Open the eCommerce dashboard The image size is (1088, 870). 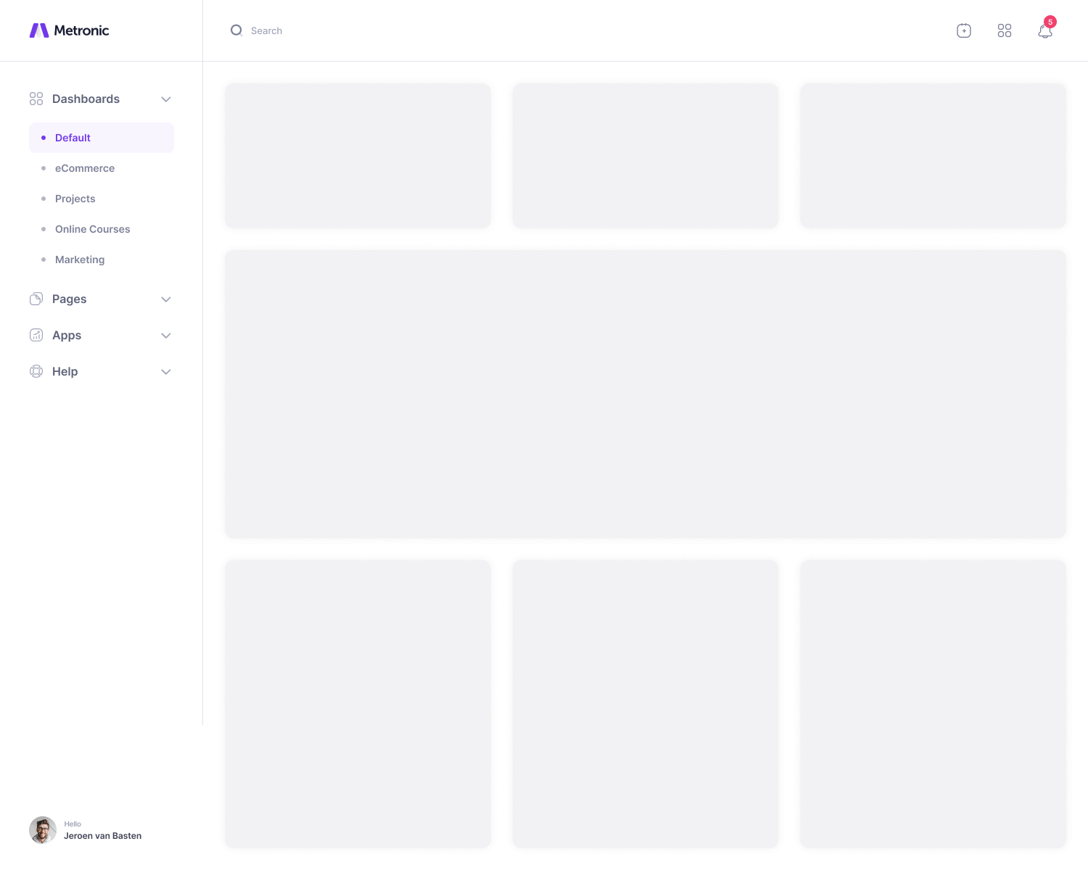pos(85,168)
